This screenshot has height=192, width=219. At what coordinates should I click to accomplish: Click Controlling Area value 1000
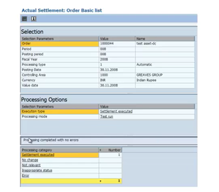104,75
